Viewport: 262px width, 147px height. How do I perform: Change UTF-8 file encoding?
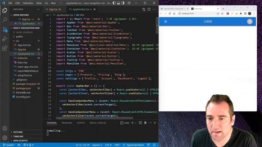pyautogui.click(x=108, y=145)
